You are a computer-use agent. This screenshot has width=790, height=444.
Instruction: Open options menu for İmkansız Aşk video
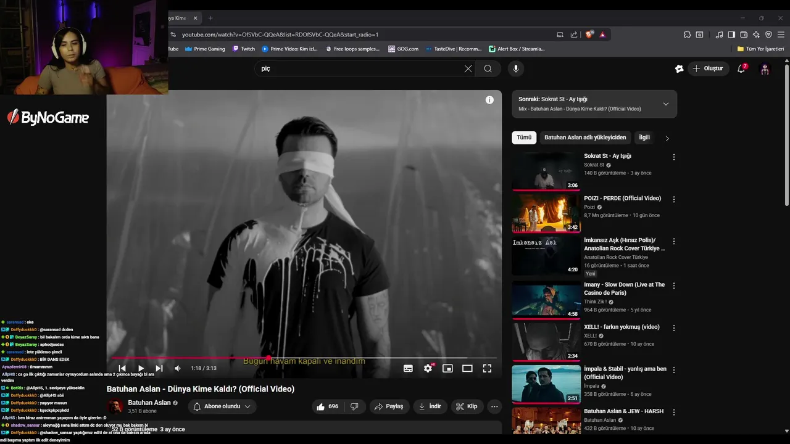pos(674,242)
